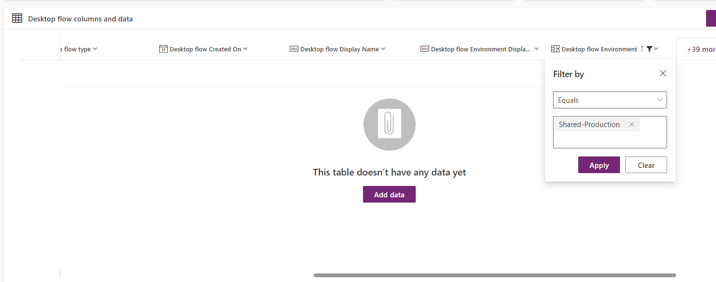Select the Desktop flow Environment Displa... header text
716x282 pixels.
click(481, 49)
